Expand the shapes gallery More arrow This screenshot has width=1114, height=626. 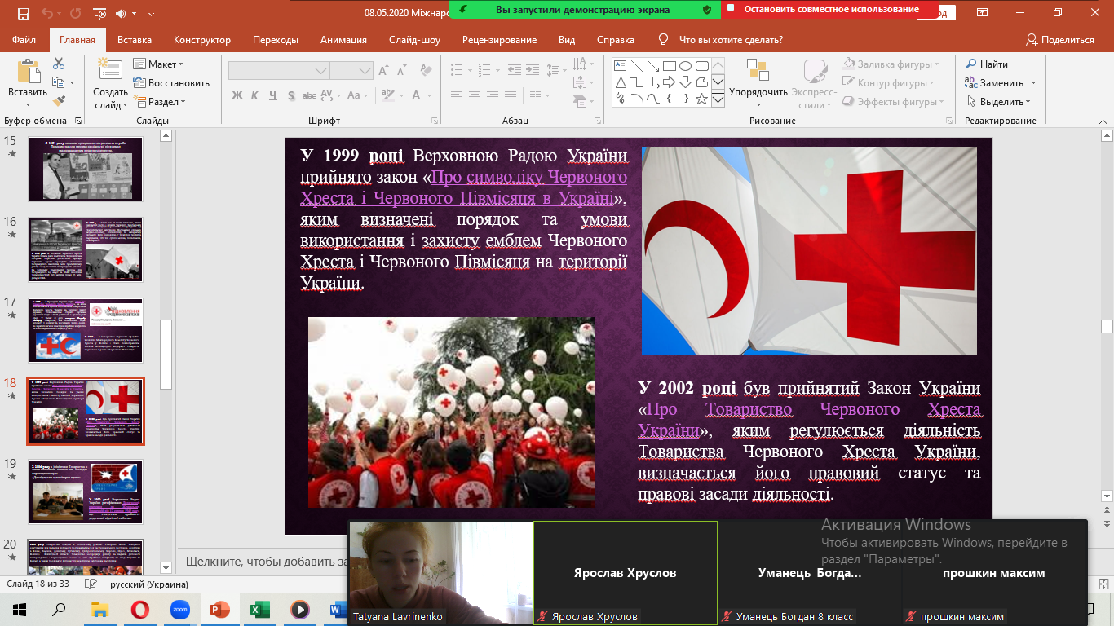click(718, 99)
